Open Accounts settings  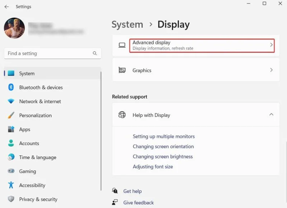click(x=29, y=143)
